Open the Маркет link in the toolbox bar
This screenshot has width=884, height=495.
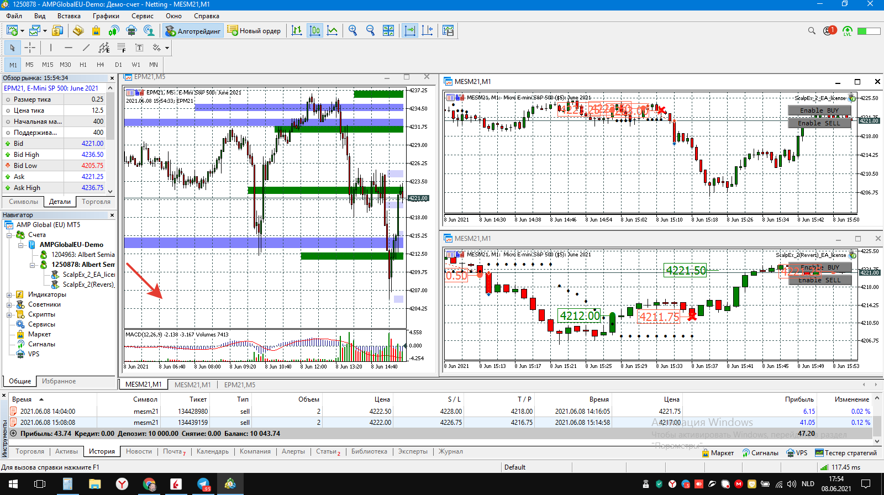coord(718,453)
